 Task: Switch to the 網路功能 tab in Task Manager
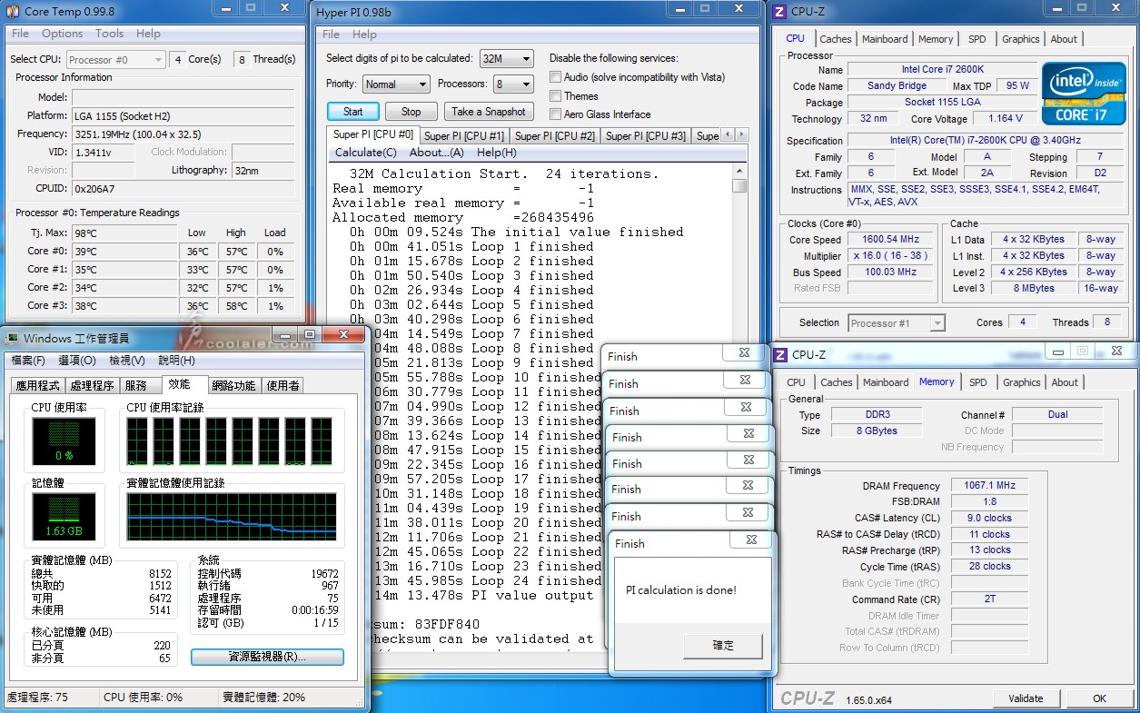coord(233,386)
